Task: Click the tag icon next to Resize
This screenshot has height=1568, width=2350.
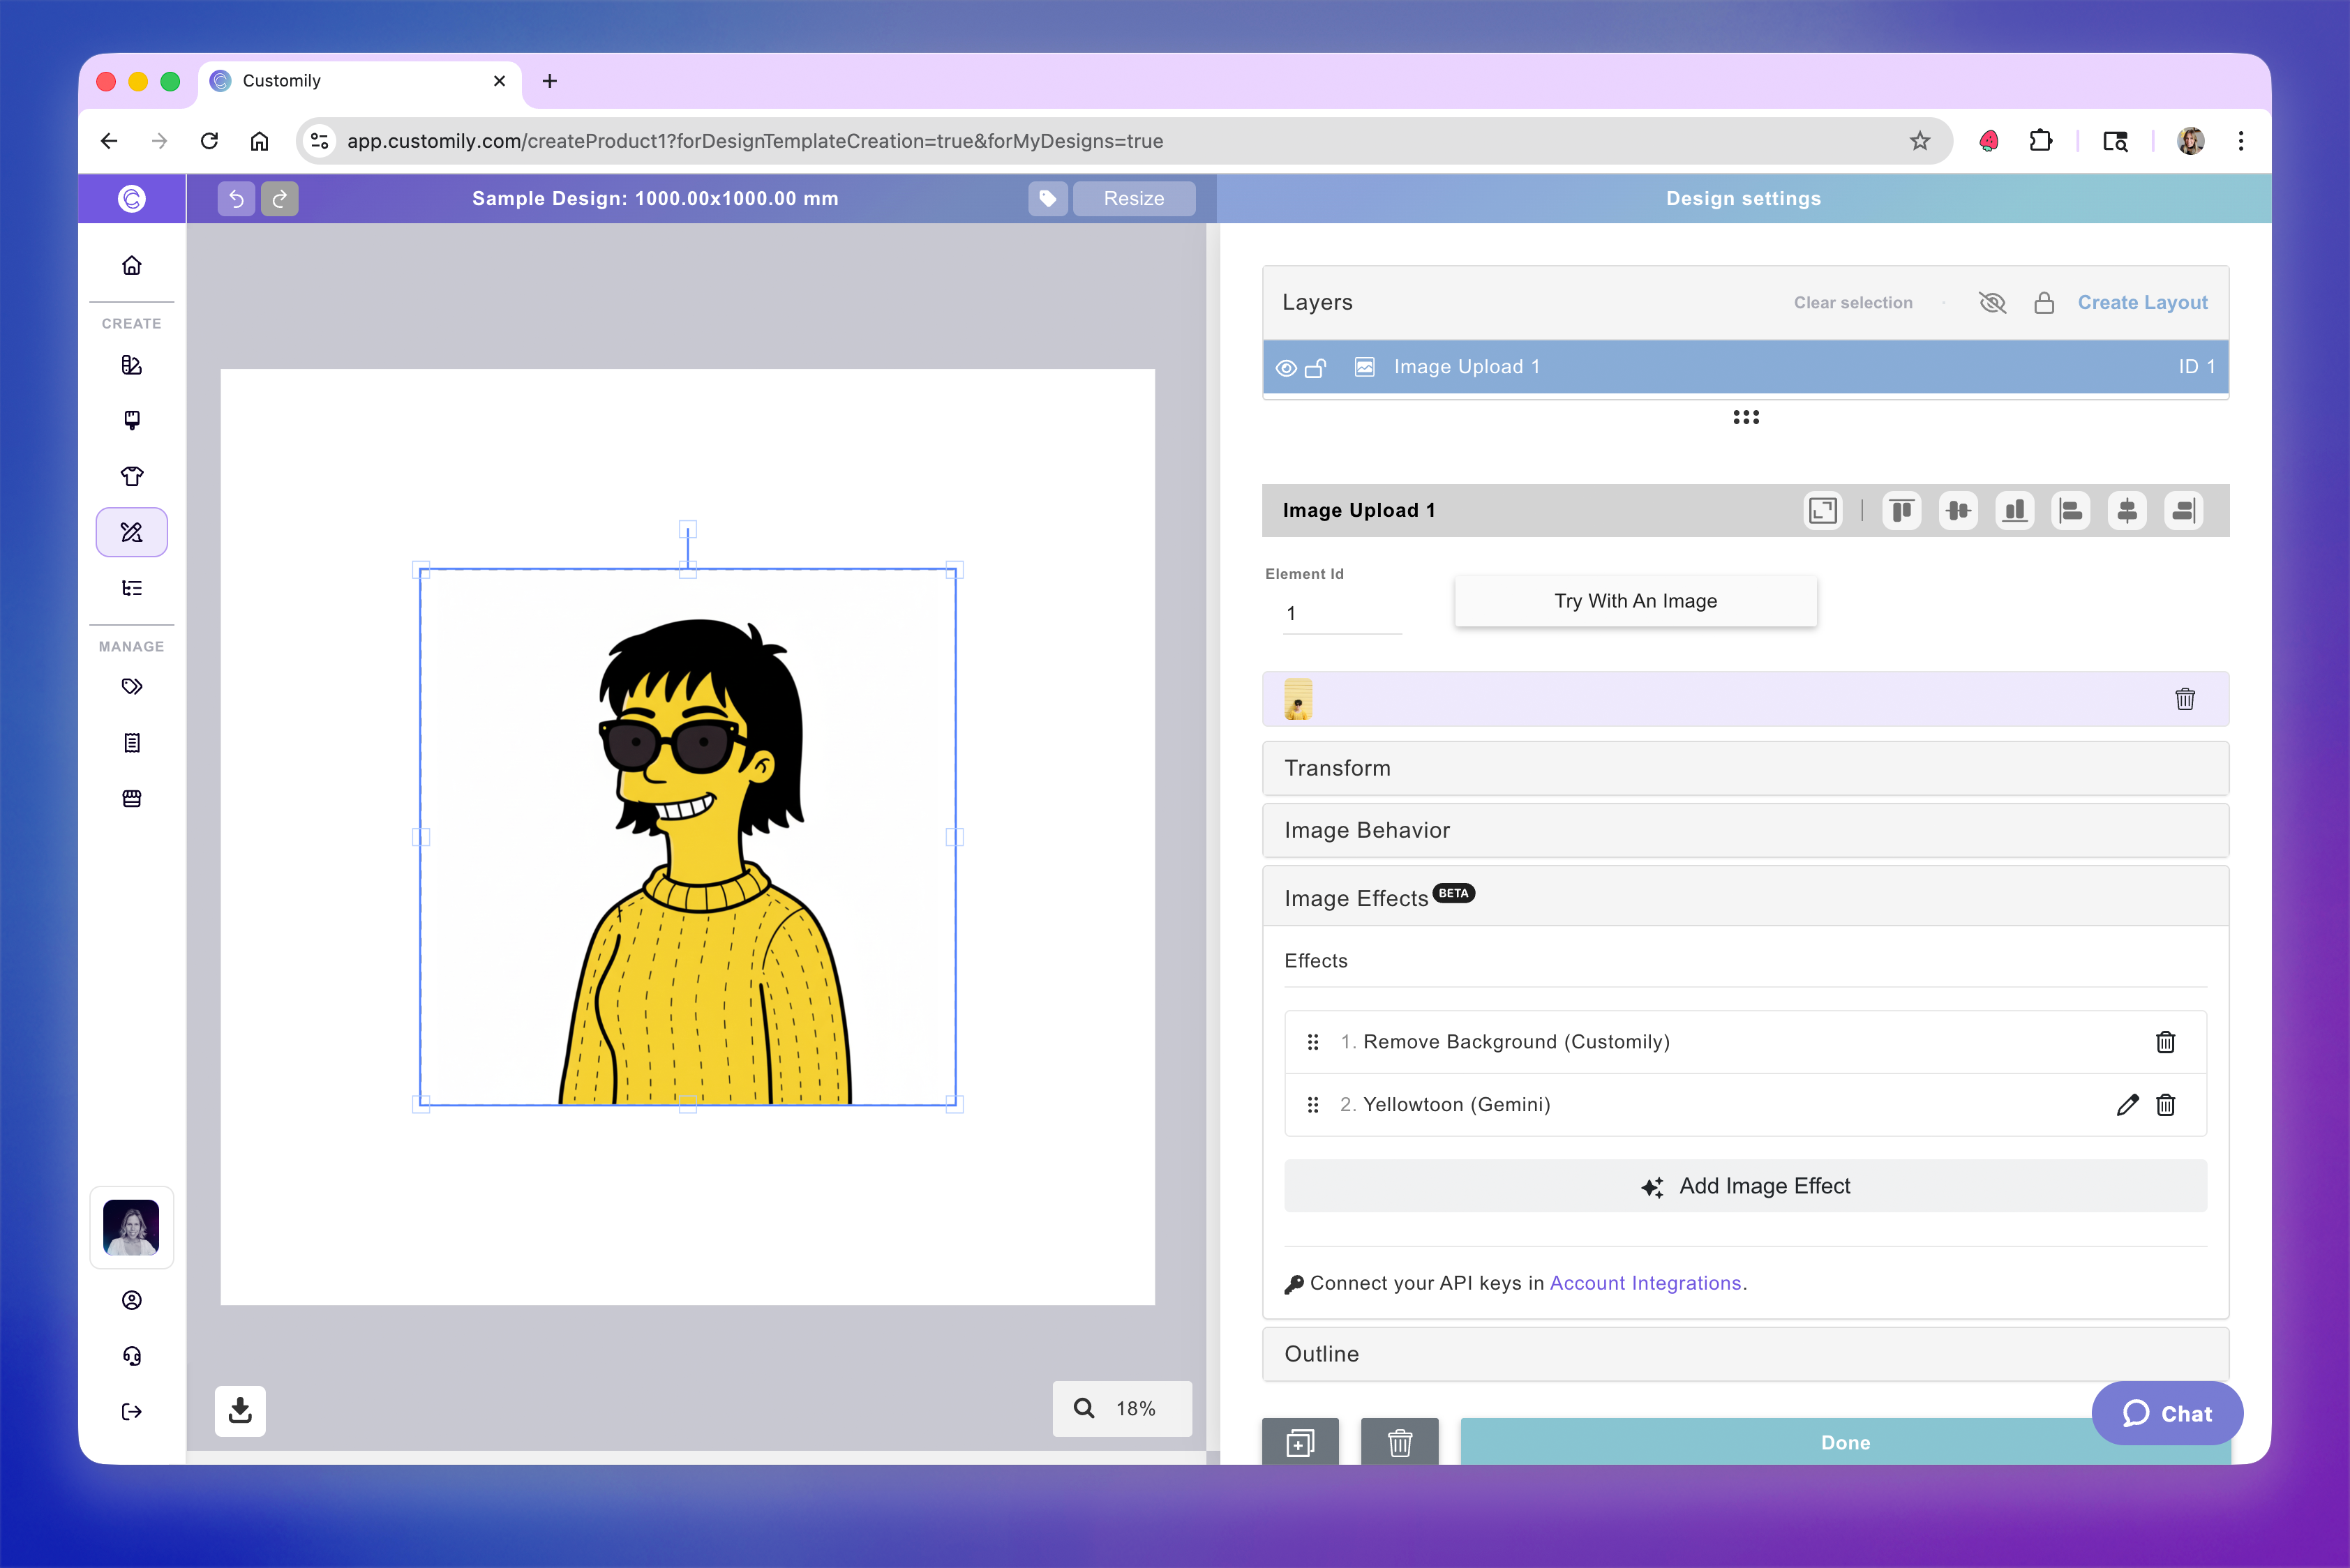Action: click(x=1047, y=198)
